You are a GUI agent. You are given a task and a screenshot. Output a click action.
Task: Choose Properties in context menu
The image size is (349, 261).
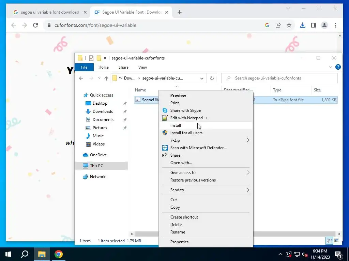tap(206, 242)
